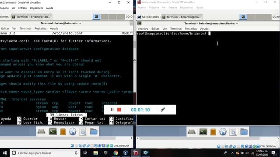The height and width of the screenshot is (157, 280).
Task: Click USB indicator in left VM status bar
Action: (88, 146)
